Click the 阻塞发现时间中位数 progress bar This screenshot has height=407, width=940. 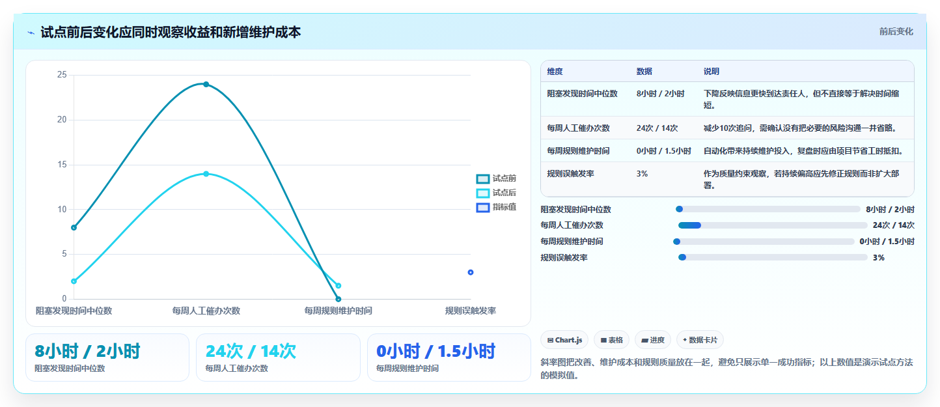point(768,209)
